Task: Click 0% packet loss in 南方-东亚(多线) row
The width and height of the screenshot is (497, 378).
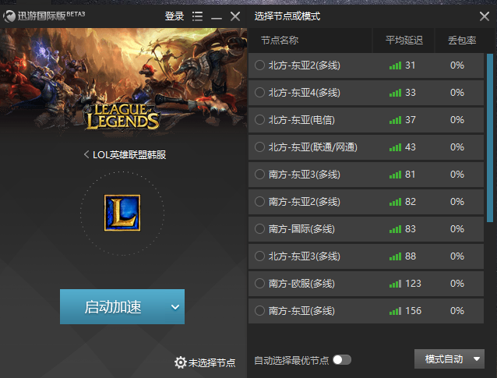Action: pos(457,311)
